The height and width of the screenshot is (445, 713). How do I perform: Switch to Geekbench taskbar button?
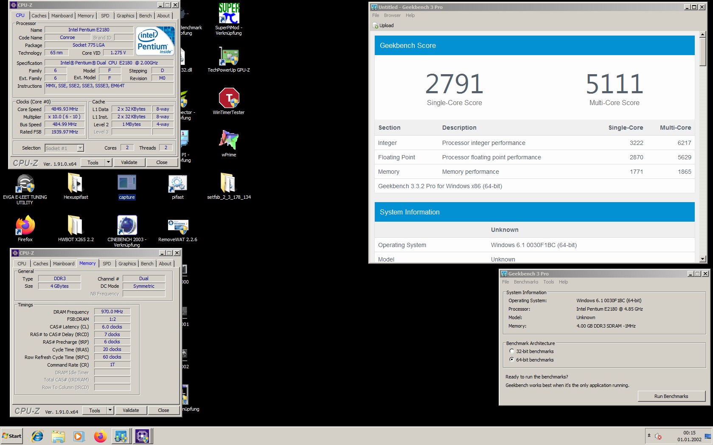[121, 436]
